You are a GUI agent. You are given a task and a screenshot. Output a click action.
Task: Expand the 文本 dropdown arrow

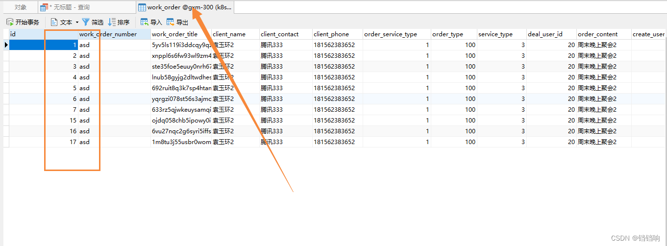(x=77, y=22)
